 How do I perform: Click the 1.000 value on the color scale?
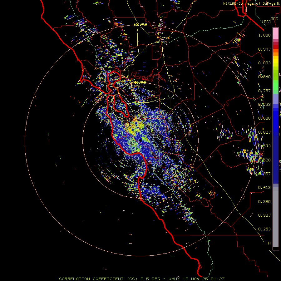(264, 35)
